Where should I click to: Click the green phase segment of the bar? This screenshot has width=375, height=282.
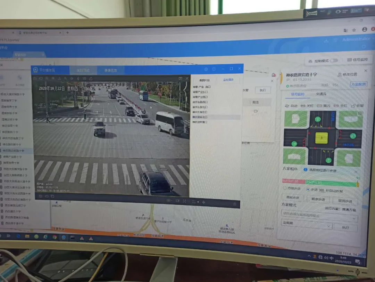[x=331, y=183]
